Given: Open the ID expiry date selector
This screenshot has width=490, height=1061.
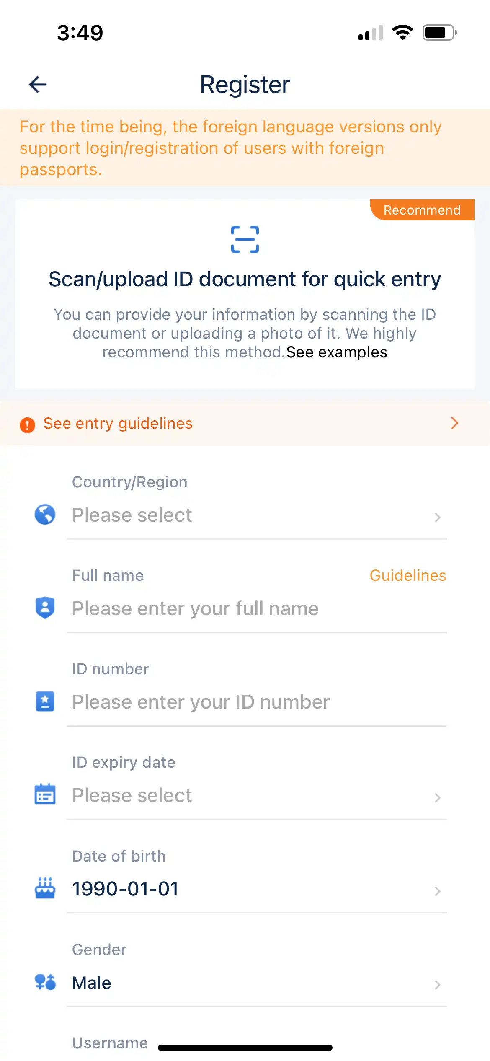Looking at the screenshot, I should coord(255,796).
